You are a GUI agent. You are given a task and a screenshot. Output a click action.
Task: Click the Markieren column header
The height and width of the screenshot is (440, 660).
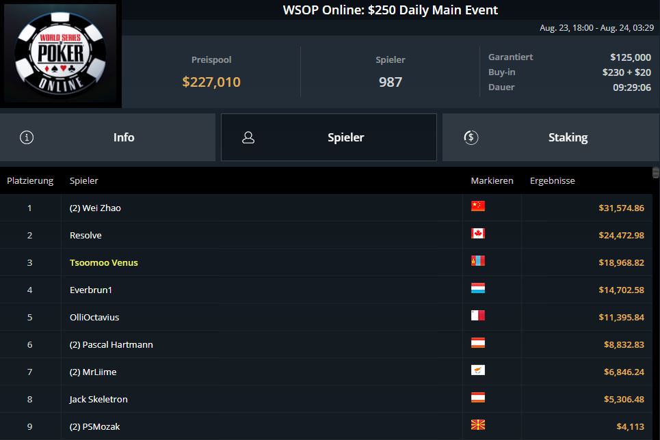tap(492, 181)
